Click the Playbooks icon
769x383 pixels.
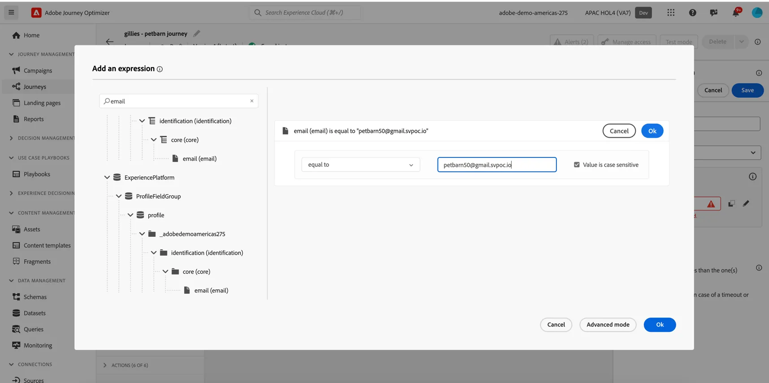pyautogui.click(x=16, y=174)
